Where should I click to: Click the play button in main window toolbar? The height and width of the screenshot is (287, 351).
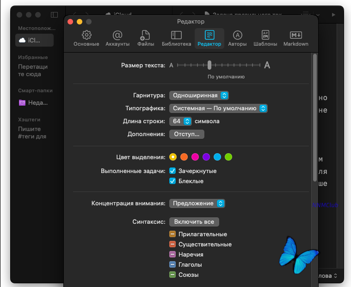click(x=333, y=15)
